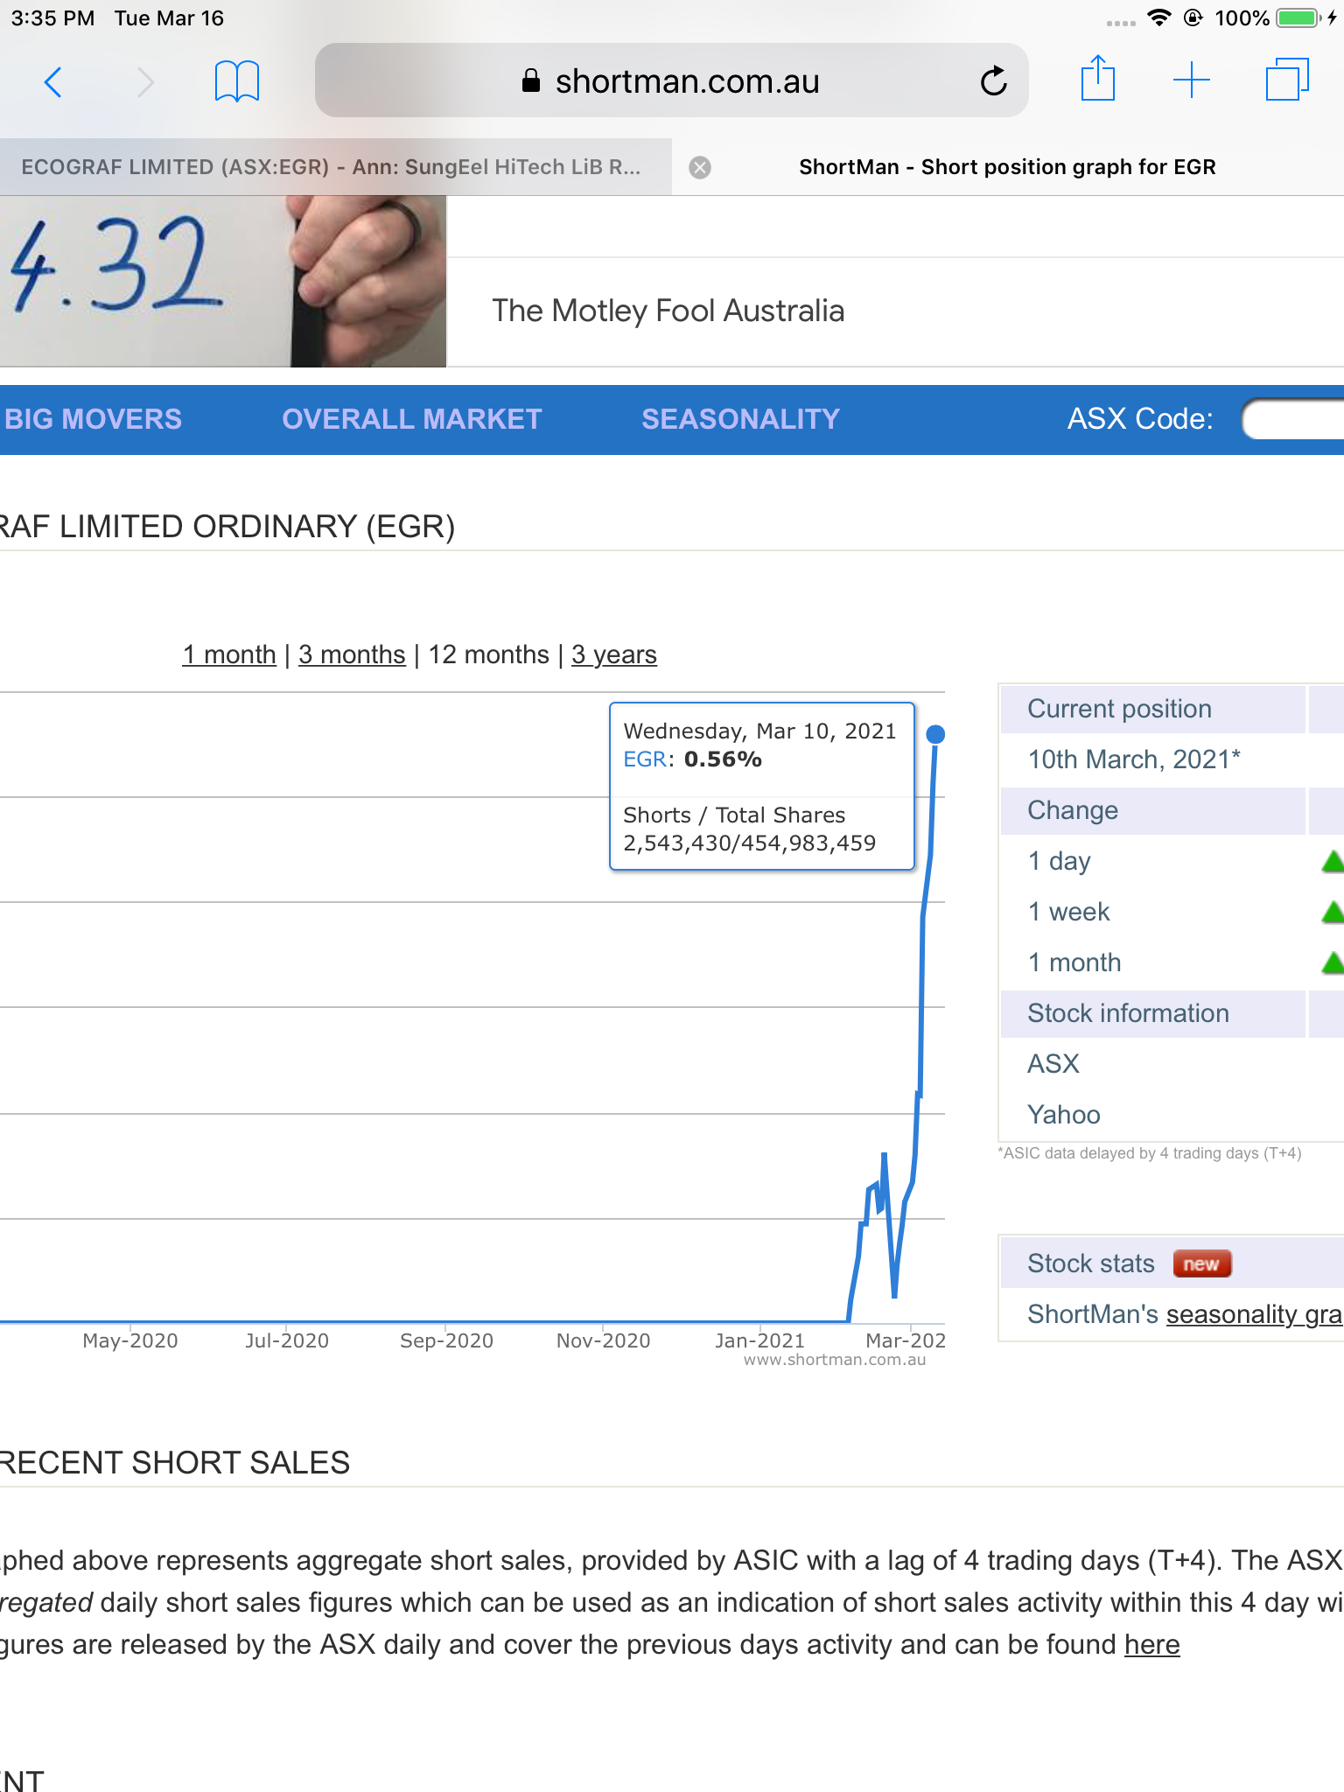This screenshot has height=1792, width=1344.
Task: Tap the Wi-Fi icon in status bar
Action: click(x=1158, y=17)
